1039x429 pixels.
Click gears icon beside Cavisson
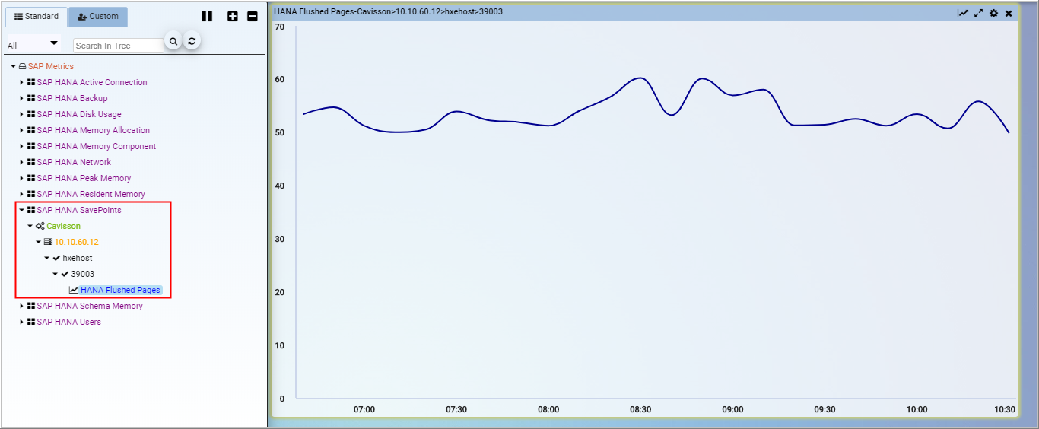click(x=40, y=226)
